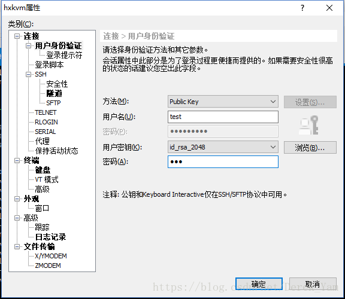This screenshot has height=299, width=345.
Task: Confirm with the 确定 button
Action: coord(259,283)
